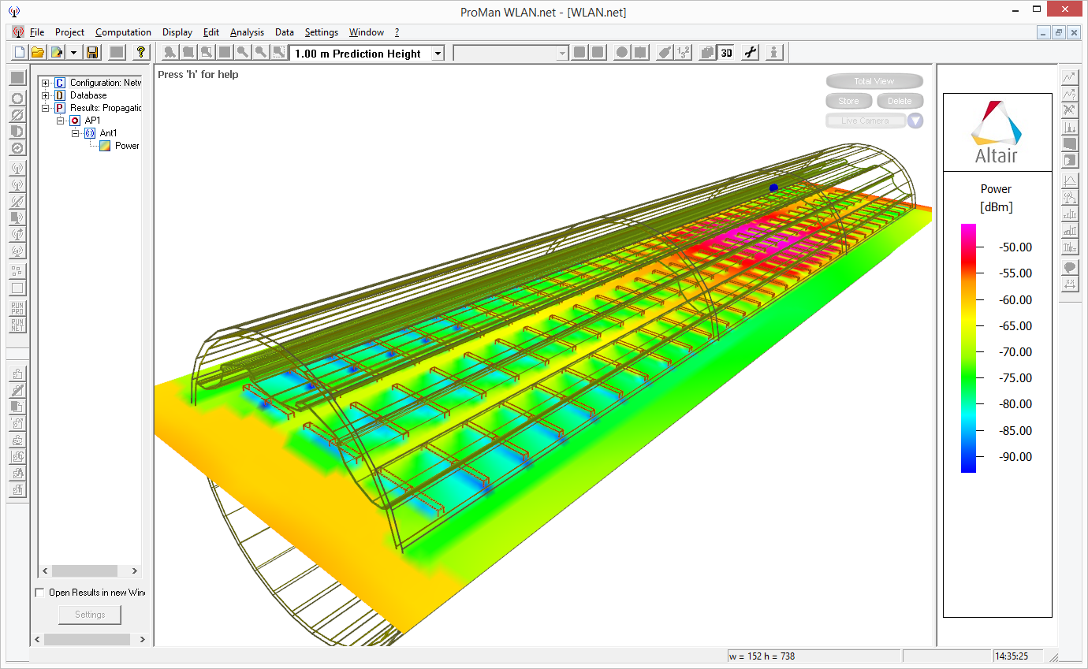Image resolution: width=1088 pixels, height=669 pixels.
Task: Toggle the 3D view button
Action: pos(726,53)
